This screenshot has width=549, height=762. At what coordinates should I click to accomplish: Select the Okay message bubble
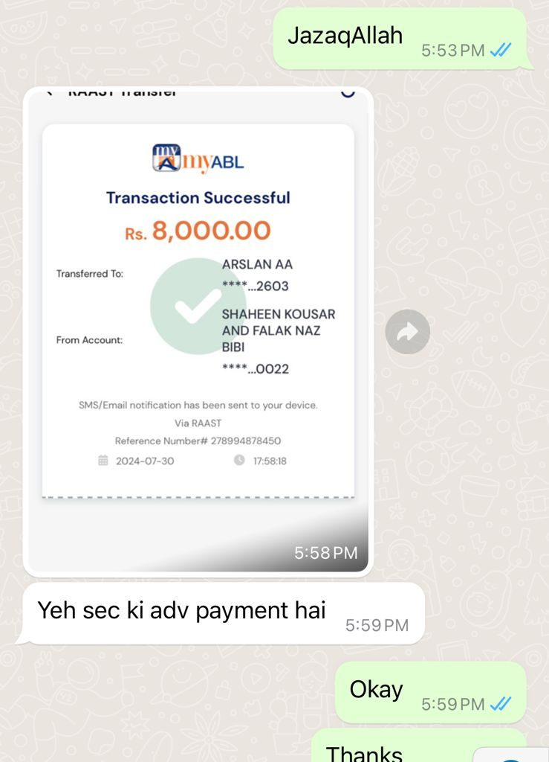431,692
